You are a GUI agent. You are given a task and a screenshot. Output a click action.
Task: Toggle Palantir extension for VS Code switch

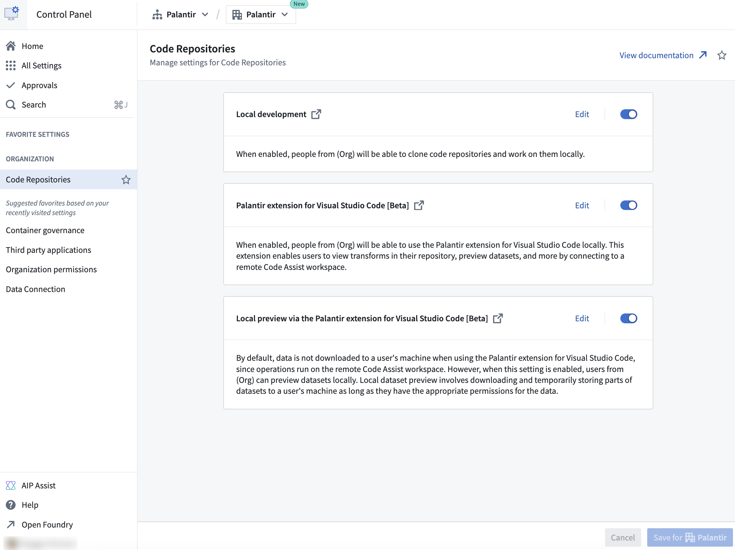628,205
